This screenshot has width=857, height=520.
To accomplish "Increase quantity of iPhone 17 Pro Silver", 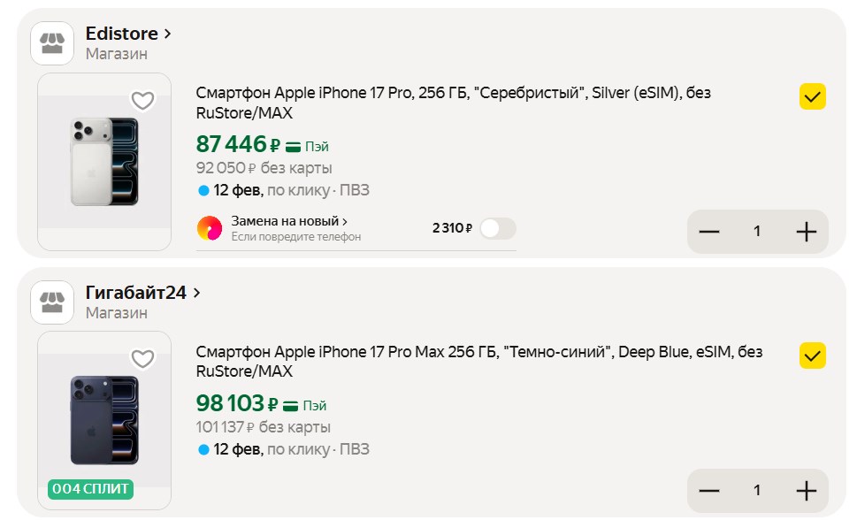I will coord(806,232).
